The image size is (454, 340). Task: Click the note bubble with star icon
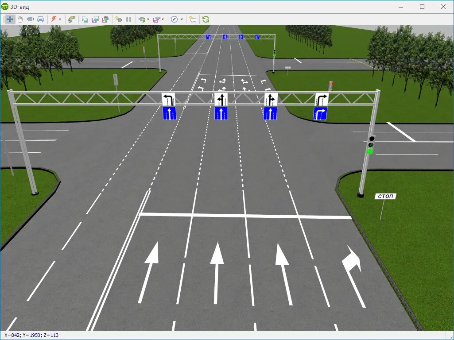coord(193,19)
